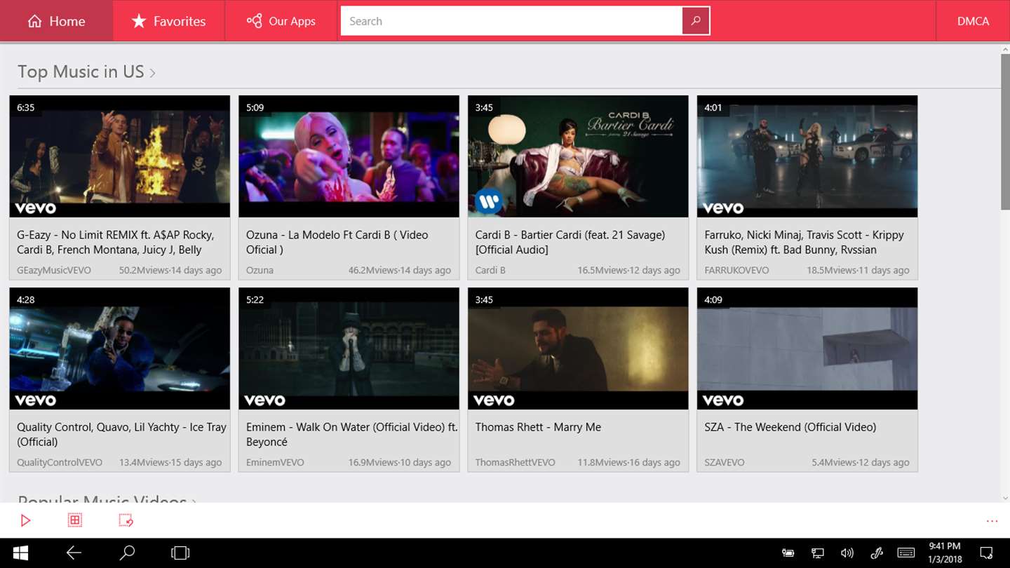Open Windows Ink Workspace pen icon
The width and height of the screenshot is (1010, 568).
pos(877,553)
